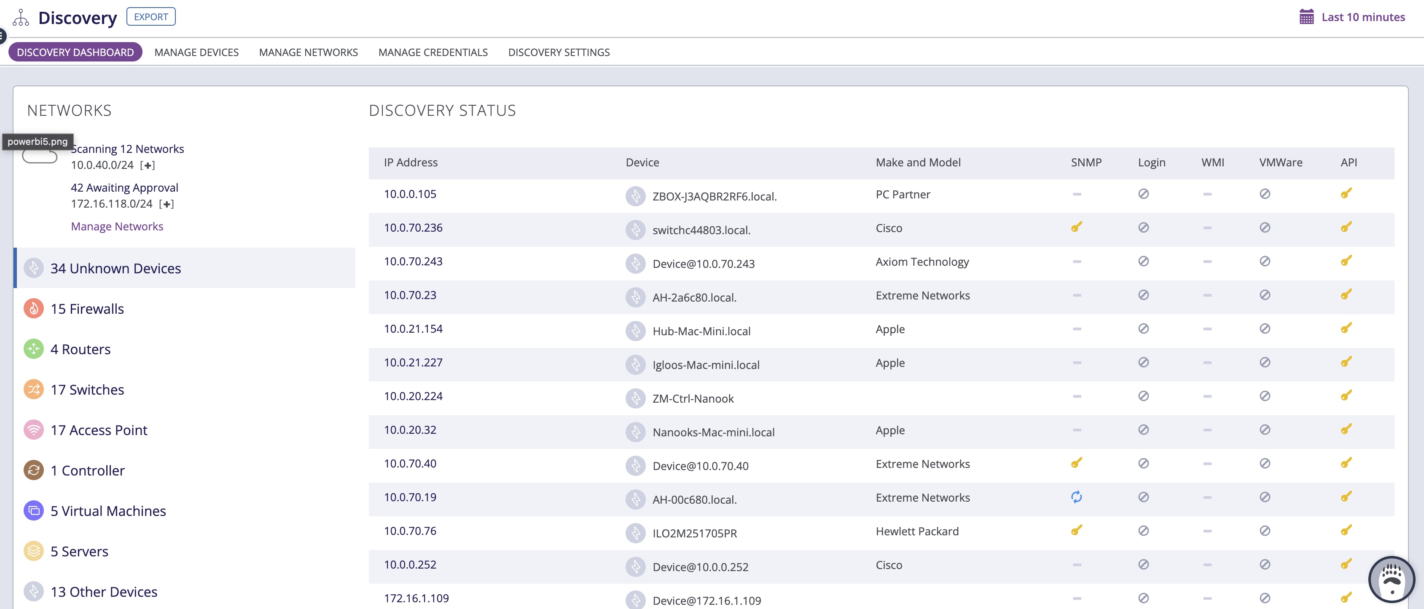1424x609 pixels.
Task: Select the 4 Routers icon
Action: pos(34,349)
